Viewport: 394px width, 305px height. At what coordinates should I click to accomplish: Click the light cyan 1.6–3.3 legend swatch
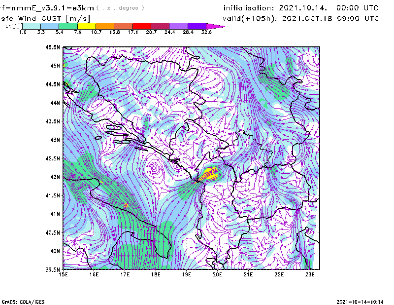tap(32, 26)
